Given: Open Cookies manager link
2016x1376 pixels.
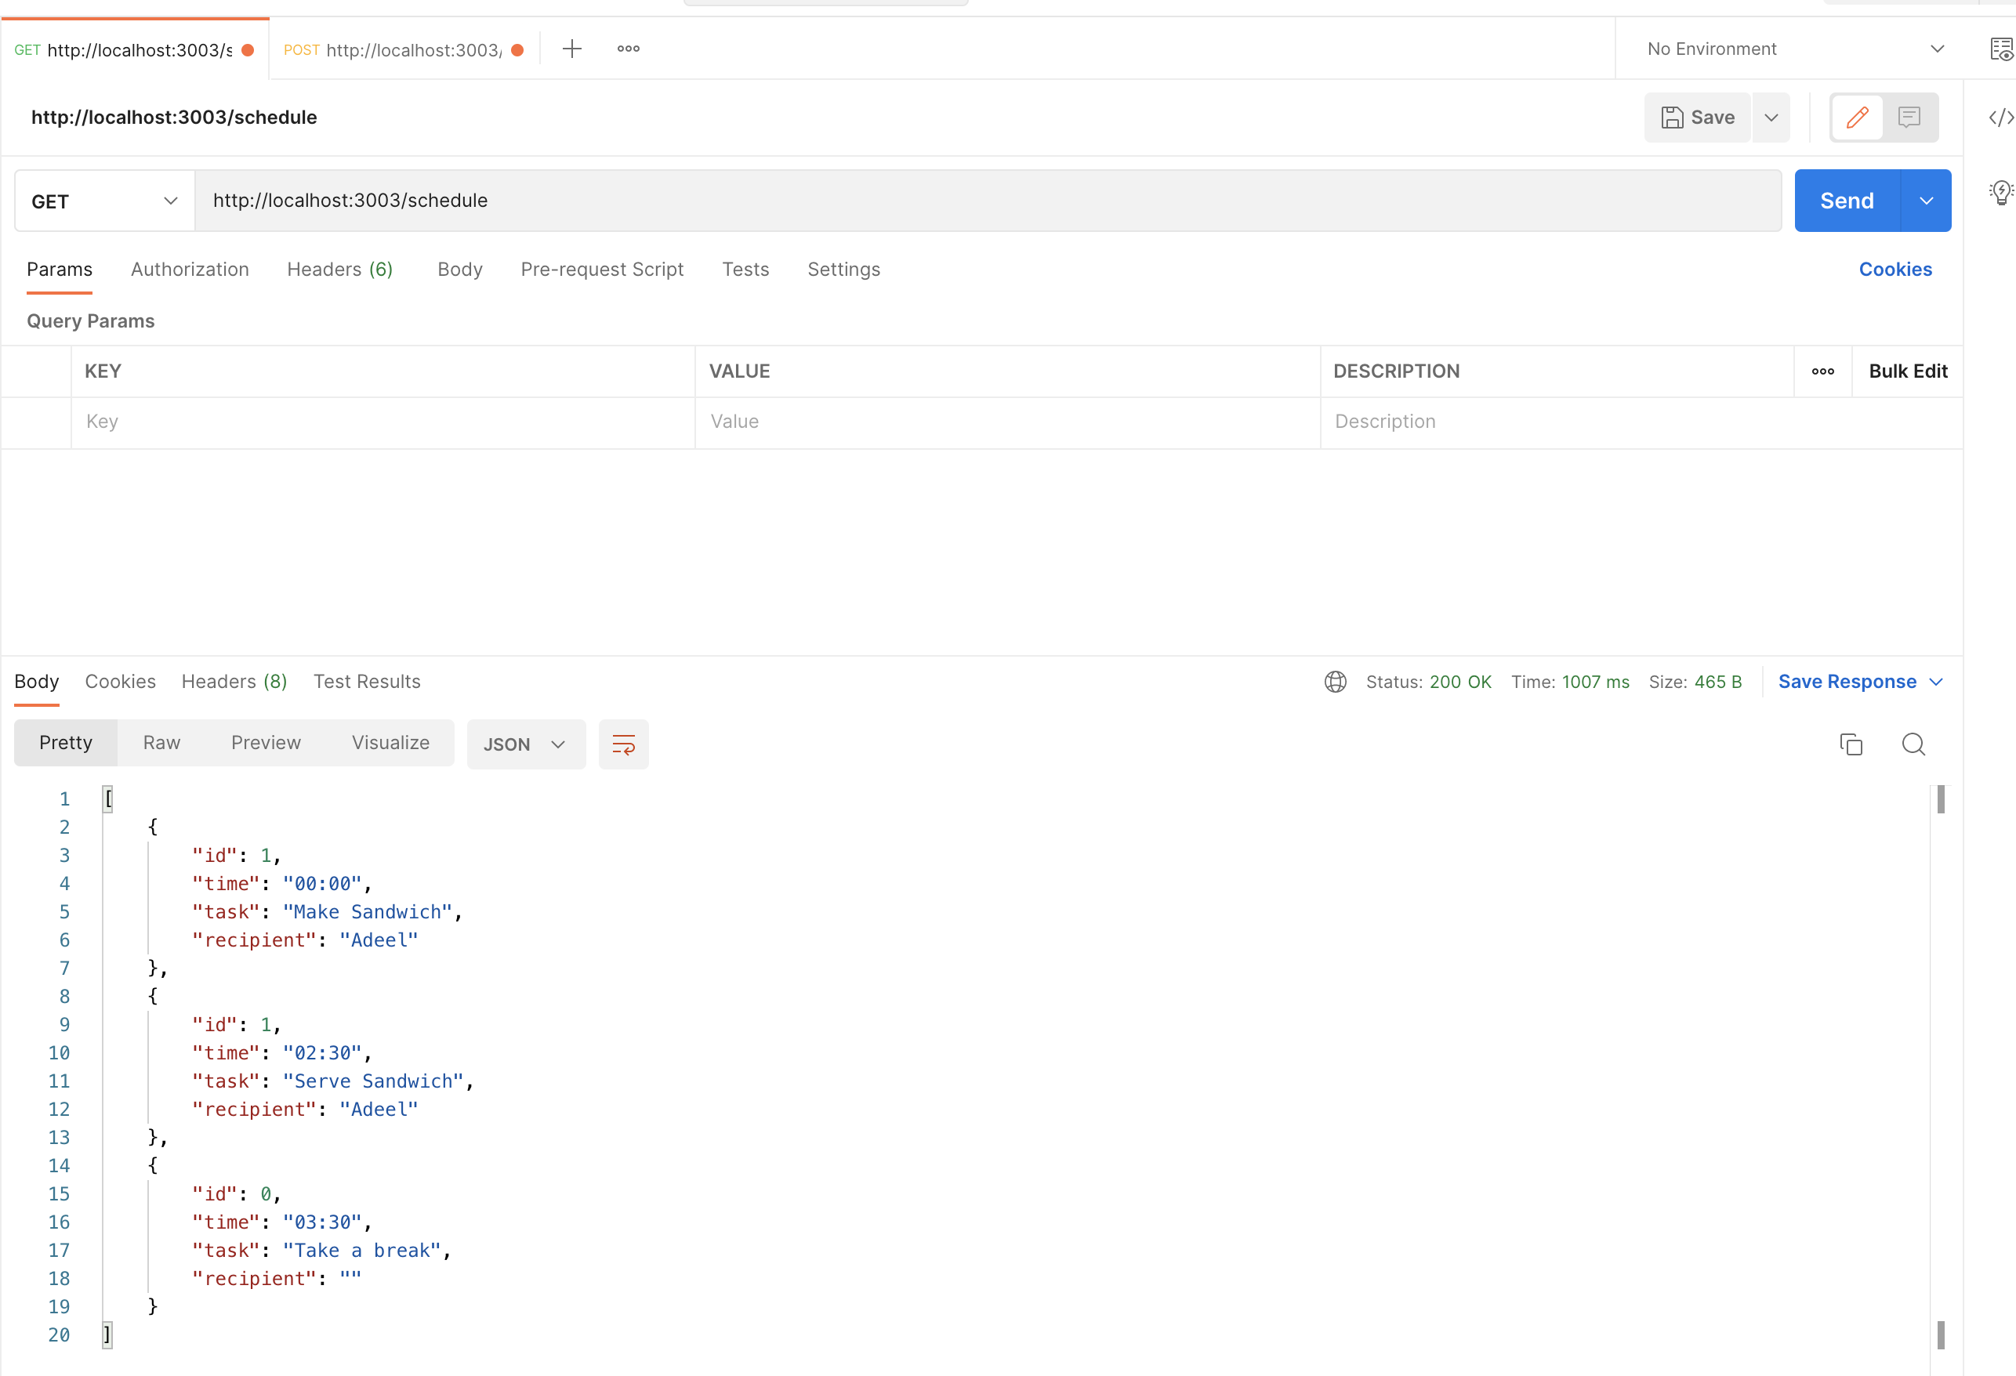Looking at the screenshot, I should point(1895,270).
